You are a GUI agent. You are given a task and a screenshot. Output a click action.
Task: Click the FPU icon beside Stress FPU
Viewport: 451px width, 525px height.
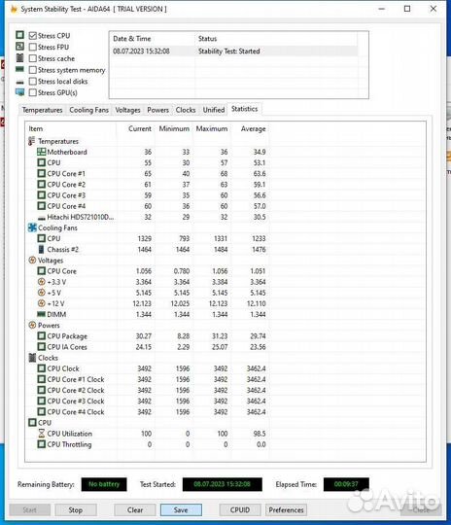[x=19, y=47]
